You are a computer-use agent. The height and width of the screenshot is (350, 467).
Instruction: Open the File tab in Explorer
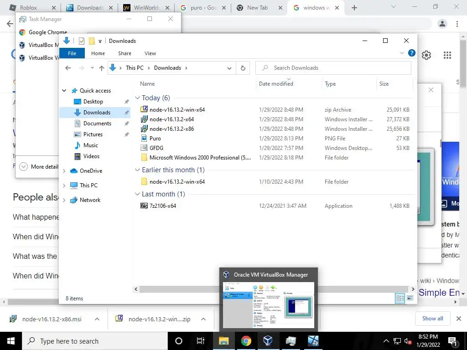pyautogui.click(x=72, y=53)
